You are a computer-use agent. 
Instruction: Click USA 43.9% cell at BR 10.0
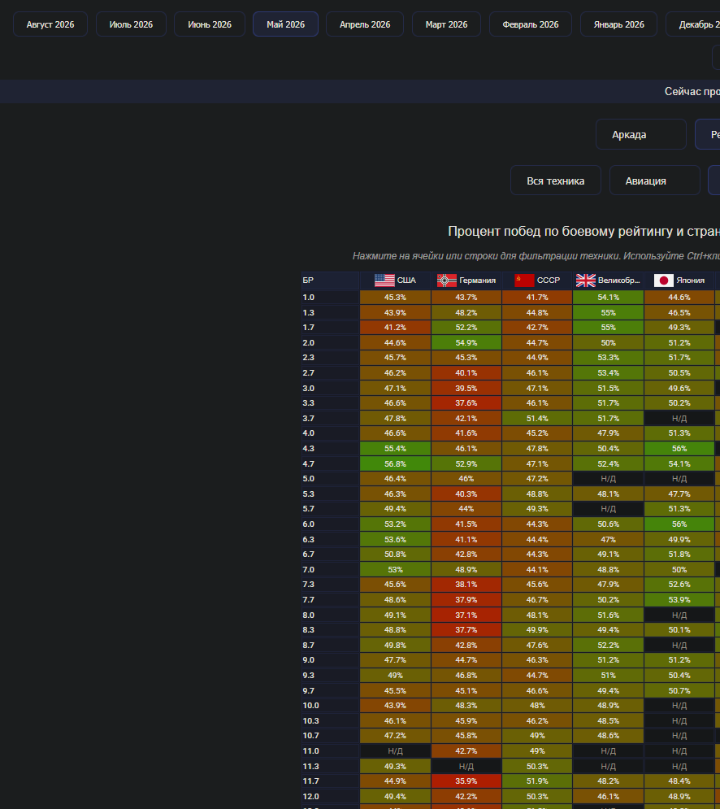[395, 705]
